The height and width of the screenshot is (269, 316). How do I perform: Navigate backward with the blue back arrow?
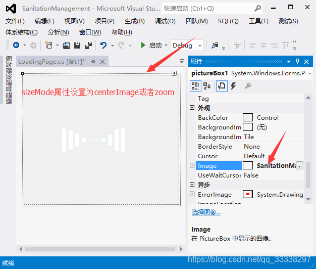pyautogui.click(x=16, y=45)
